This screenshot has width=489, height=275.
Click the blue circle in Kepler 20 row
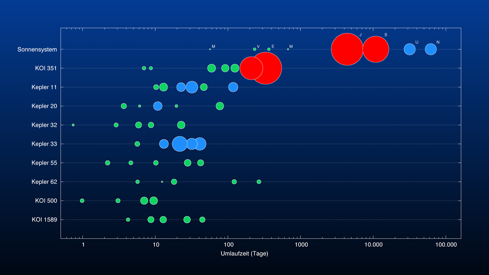[158, 106]
